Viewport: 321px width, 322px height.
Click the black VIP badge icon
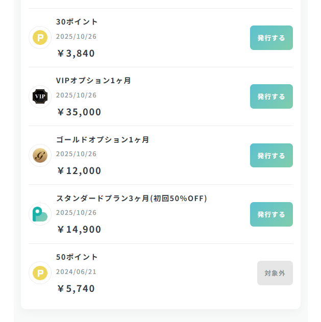click(x=40, y=96)
